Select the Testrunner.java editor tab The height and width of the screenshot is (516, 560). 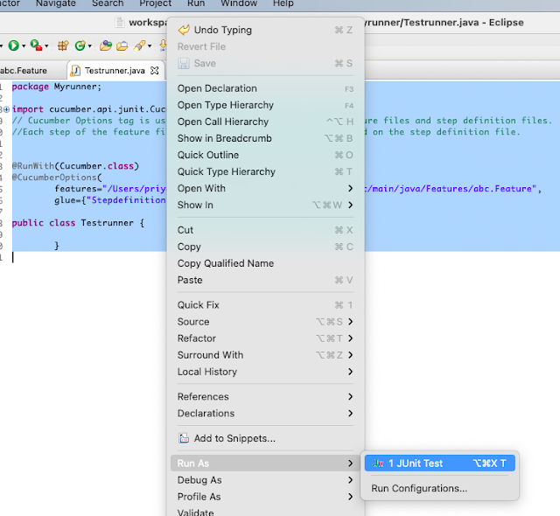coord(115,71)
